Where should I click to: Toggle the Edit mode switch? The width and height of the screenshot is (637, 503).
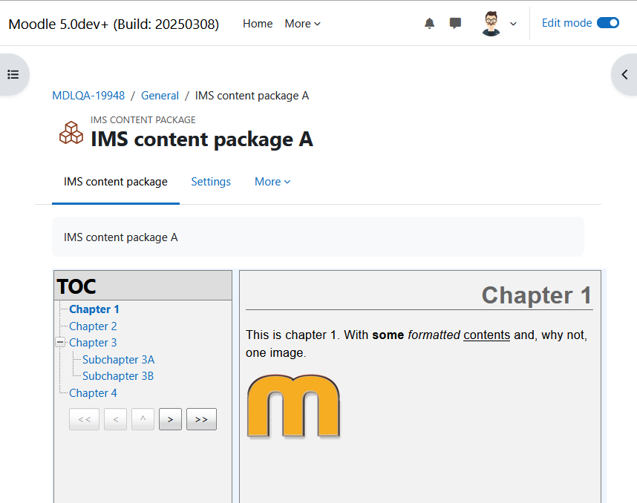tap(608, 23)
